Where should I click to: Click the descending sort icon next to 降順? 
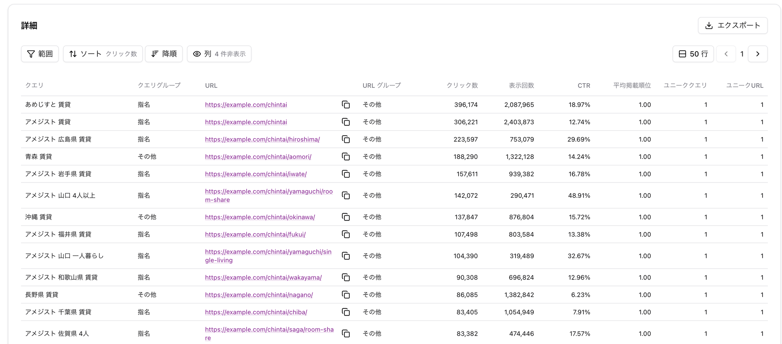point(154,54)
